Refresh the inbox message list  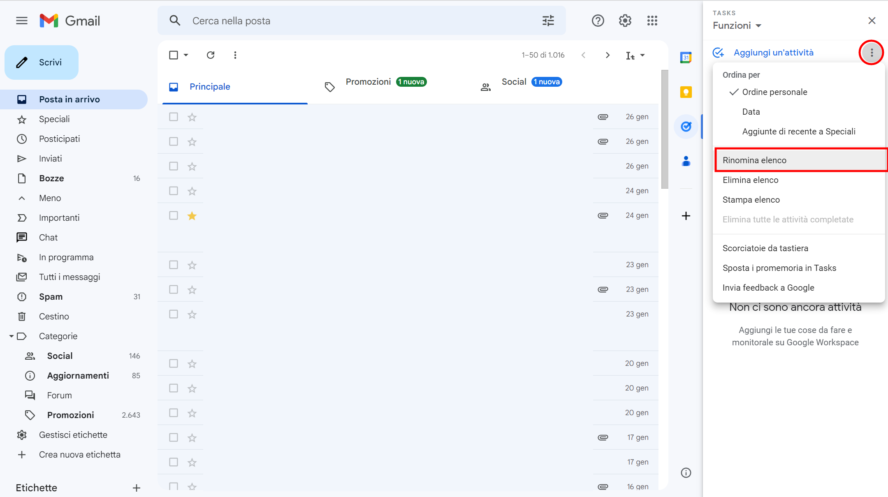pyautogui.click(x=211, y=55)
